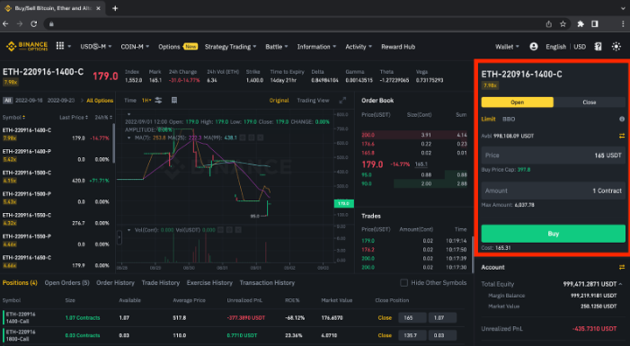Open the help center icon
630x346 pixels.
[599, 47]
